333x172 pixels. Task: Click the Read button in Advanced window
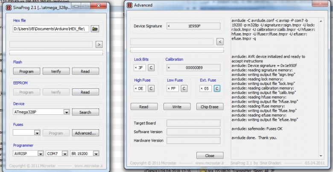click(x=144, y=107)
